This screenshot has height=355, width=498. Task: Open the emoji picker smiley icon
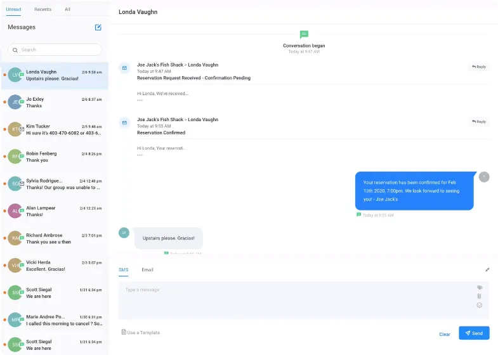[480, 305]
